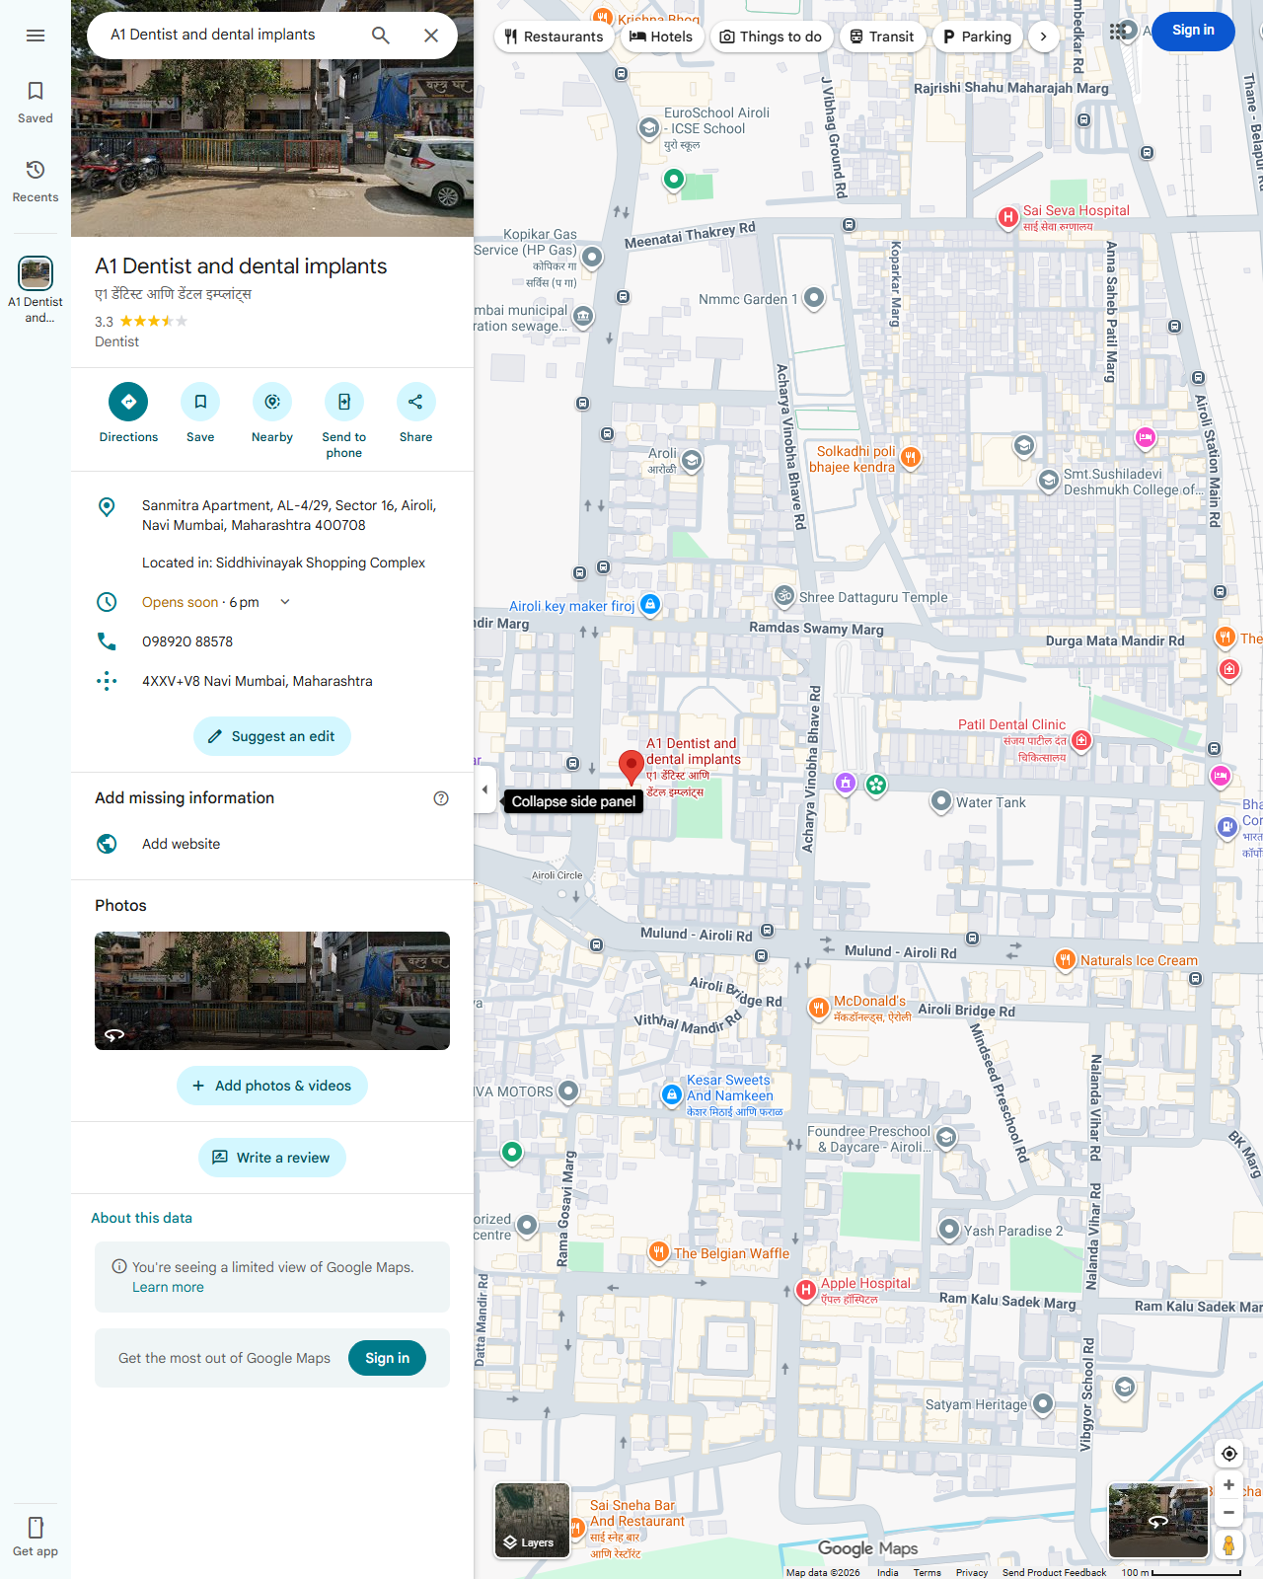Screen dimensions: 1263x1579
Task: Filter map by Parking
Action: pos(977,37)
